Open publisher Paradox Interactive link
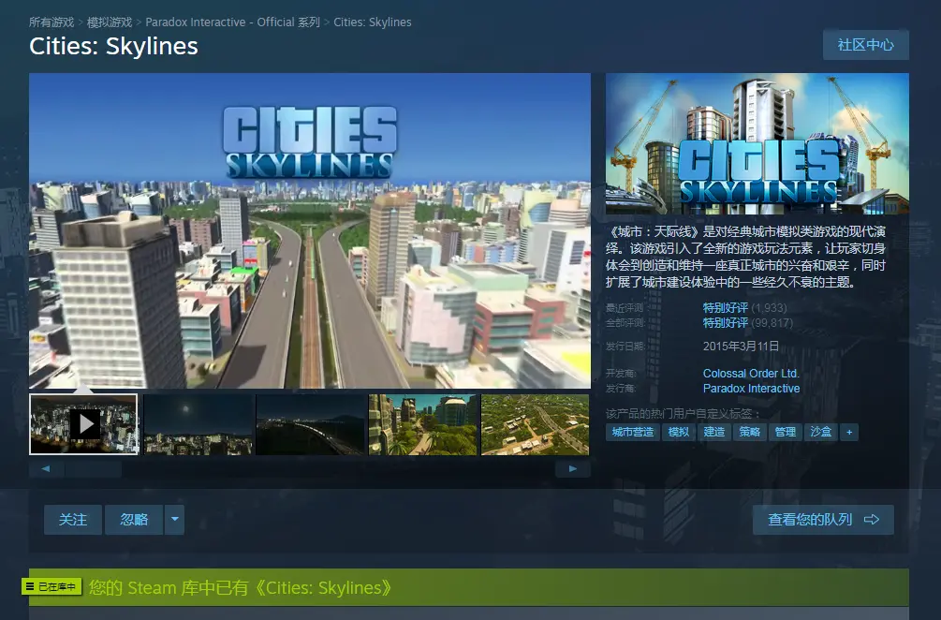941x620 pixels. (x=751, y=389)
